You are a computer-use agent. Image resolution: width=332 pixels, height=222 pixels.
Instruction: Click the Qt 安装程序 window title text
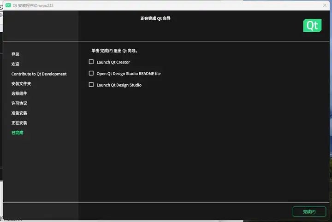point(33,6)
